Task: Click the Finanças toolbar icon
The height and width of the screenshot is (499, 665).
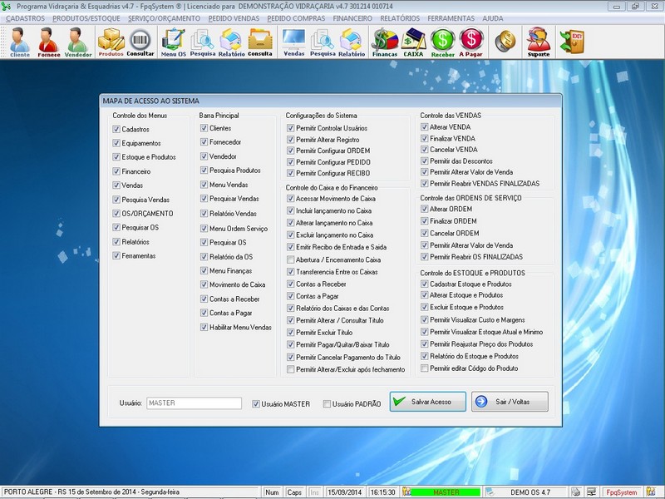Action: pyautogui.click(x=384, y=41)
